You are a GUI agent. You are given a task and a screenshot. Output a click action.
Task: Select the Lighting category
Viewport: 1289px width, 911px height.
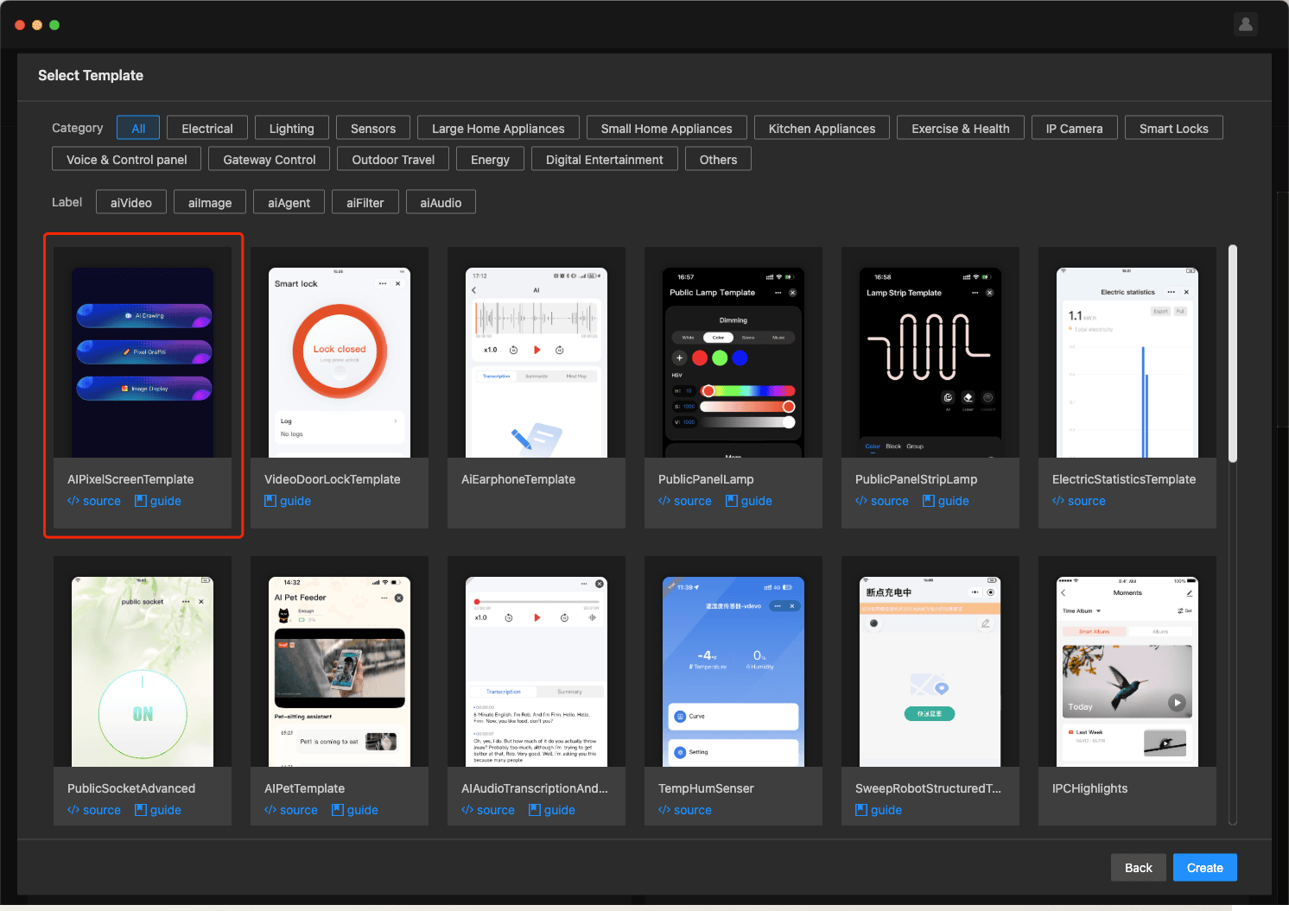coord(291,129)
